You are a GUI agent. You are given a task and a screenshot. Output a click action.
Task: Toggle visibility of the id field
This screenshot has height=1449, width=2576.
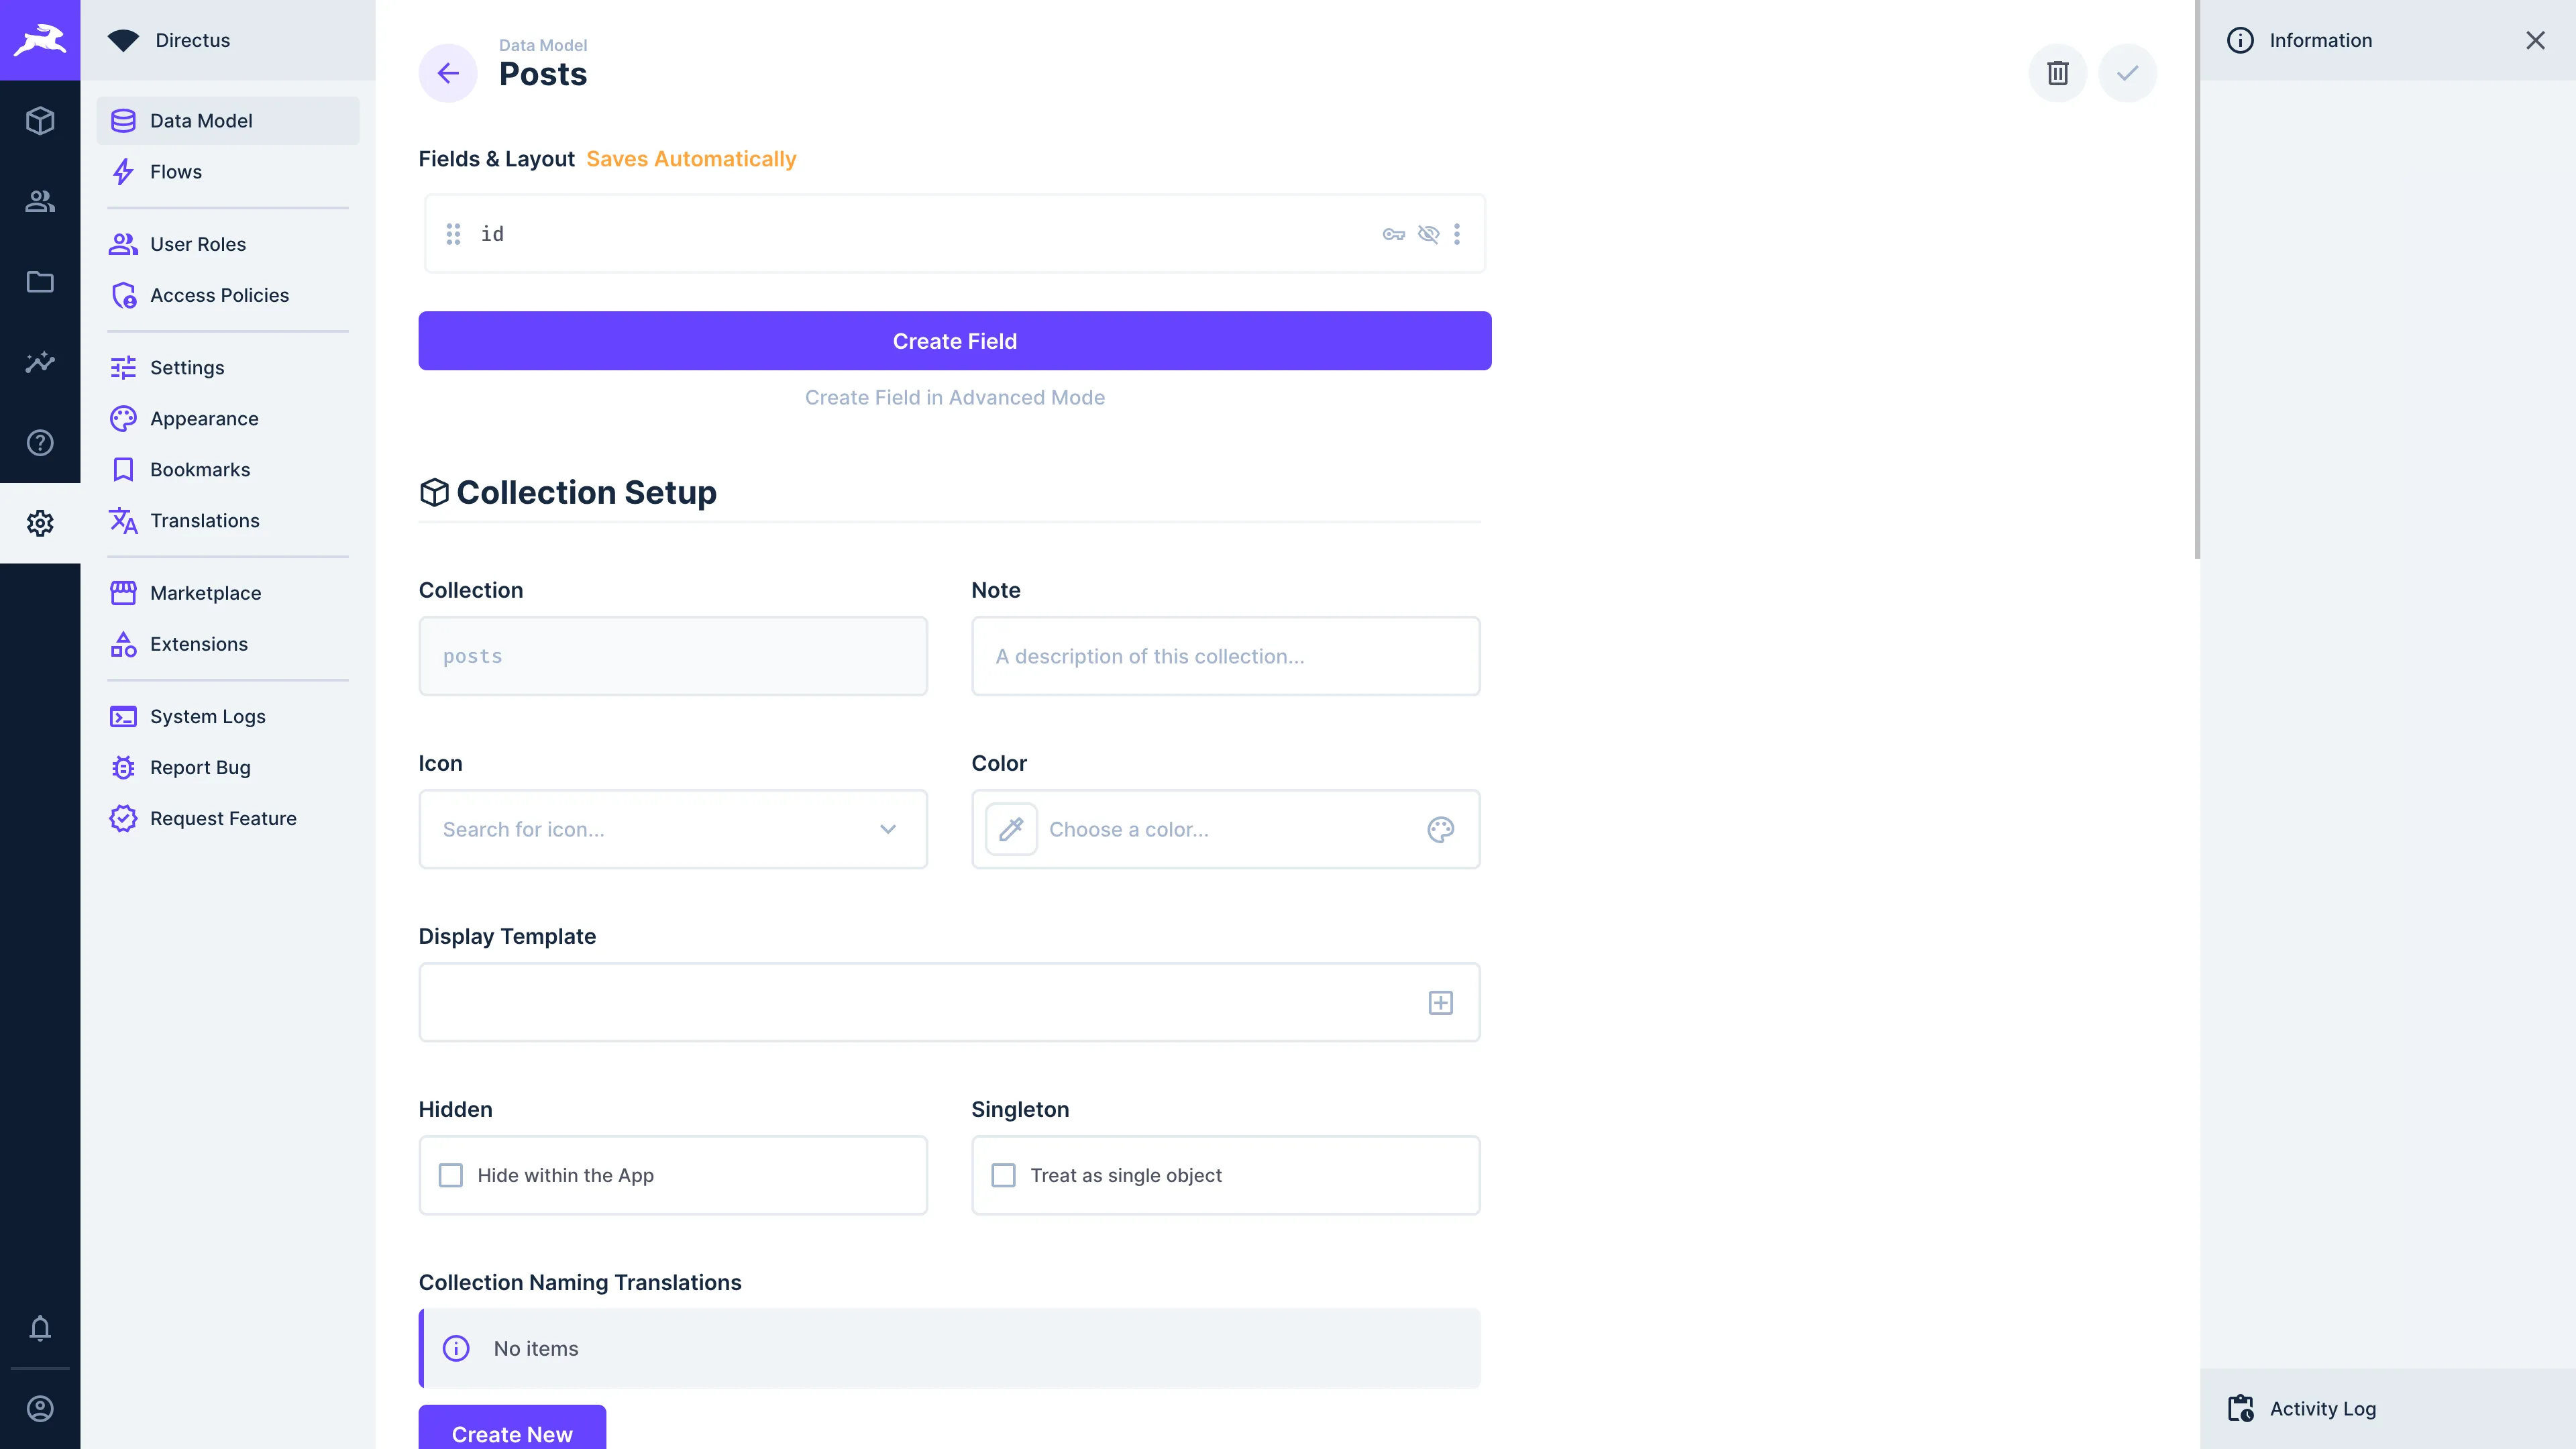pos(1428,233)
